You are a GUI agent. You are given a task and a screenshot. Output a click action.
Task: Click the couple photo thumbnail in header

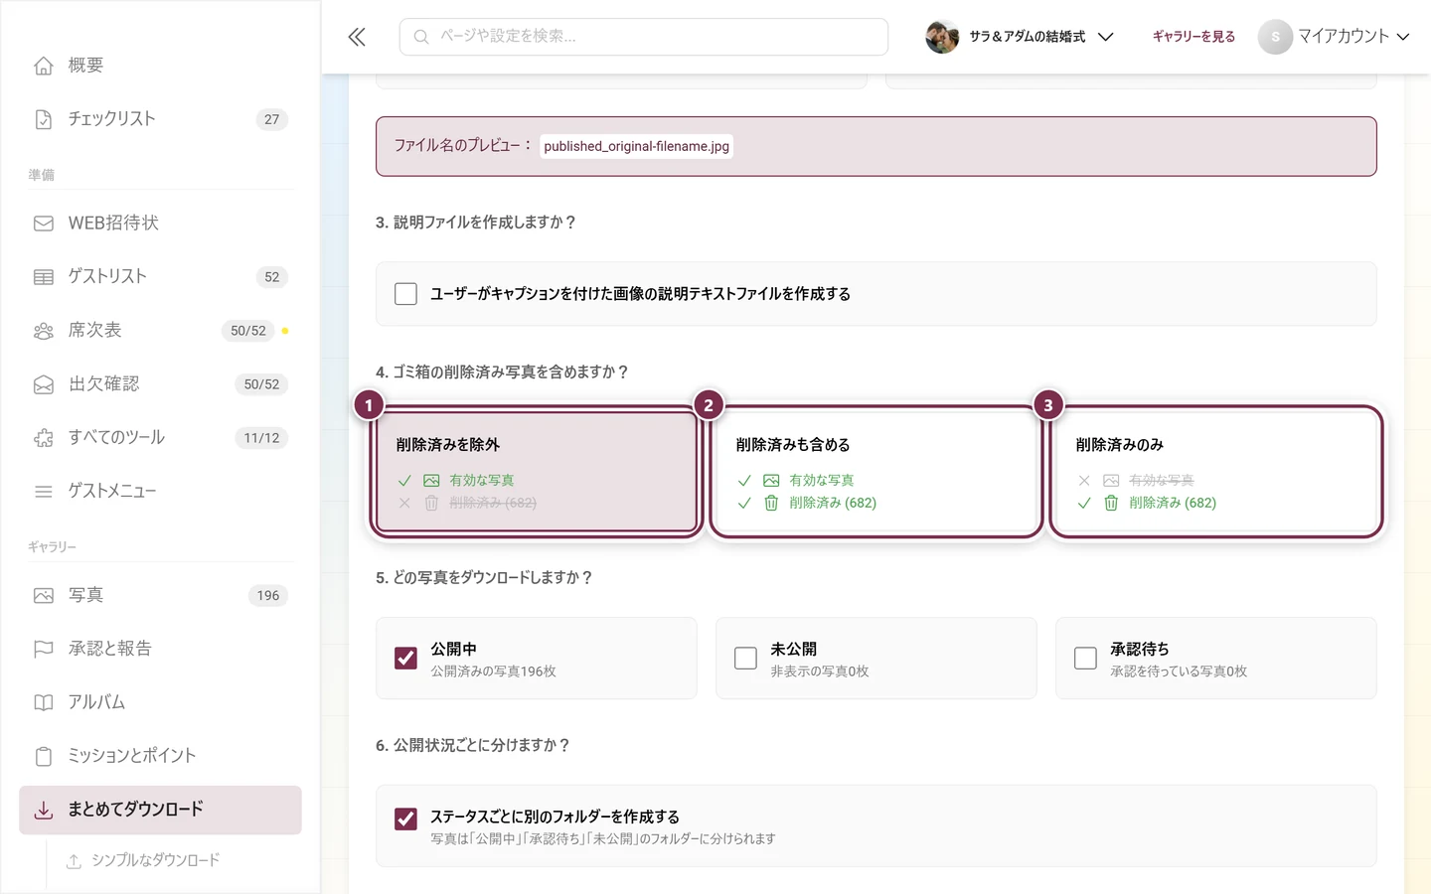tap(942, 37)
